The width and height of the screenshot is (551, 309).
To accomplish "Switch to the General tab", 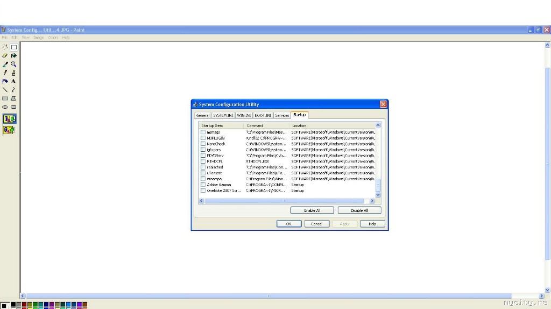I will (x=203, y=115).
